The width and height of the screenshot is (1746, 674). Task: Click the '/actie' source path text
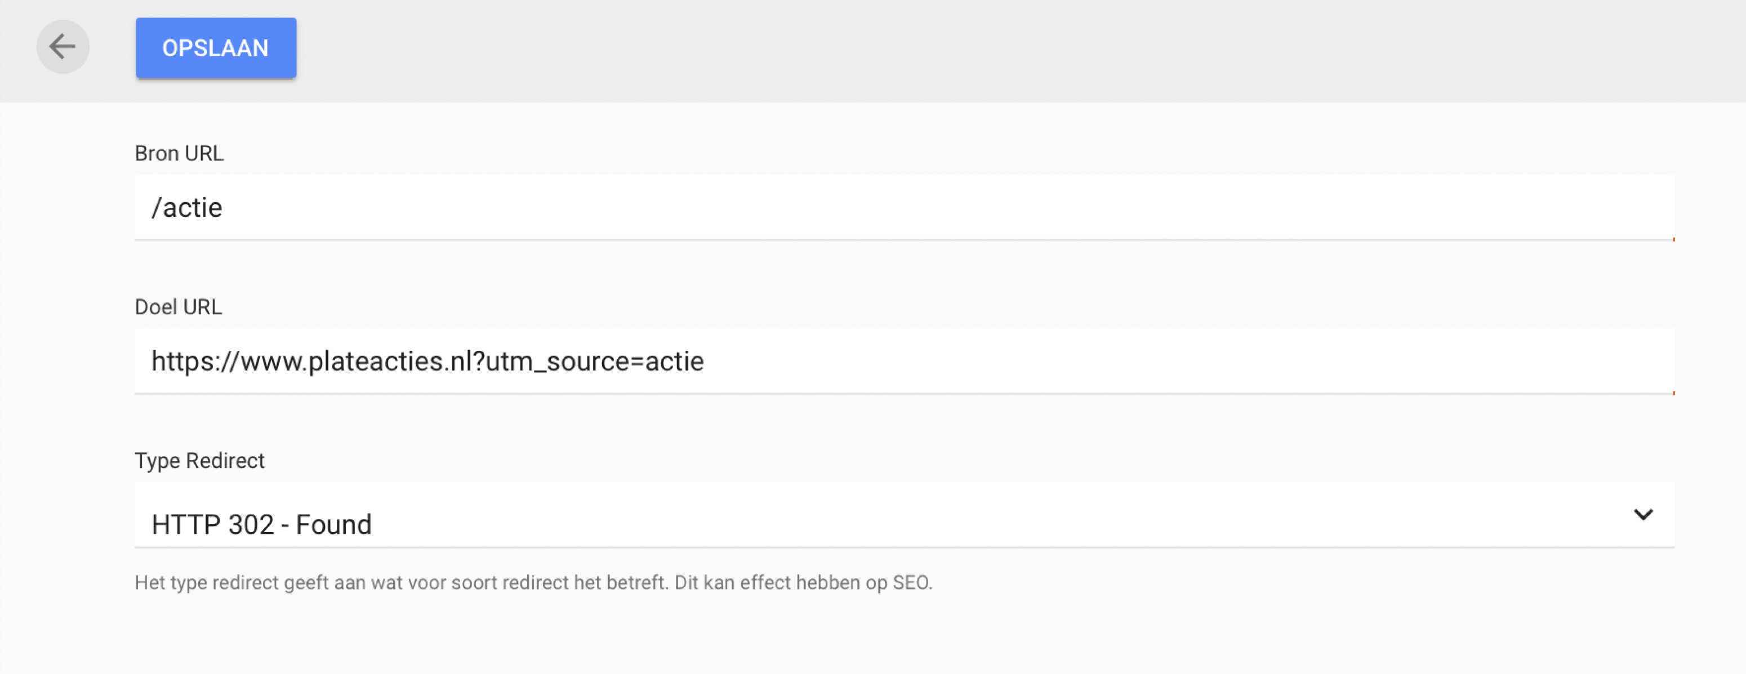(187, 207)
